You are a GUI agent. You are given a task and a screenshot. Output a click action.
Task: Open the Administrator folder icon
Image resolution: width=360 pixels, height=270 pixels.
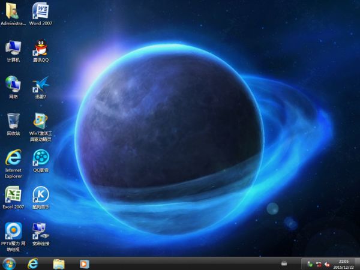tap(13, 11)
